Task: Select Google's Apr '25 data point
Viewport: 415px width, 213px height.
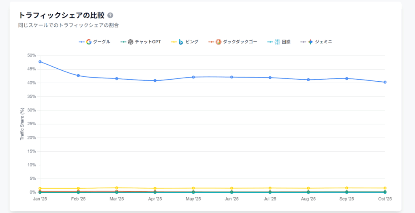Action: 155,80
